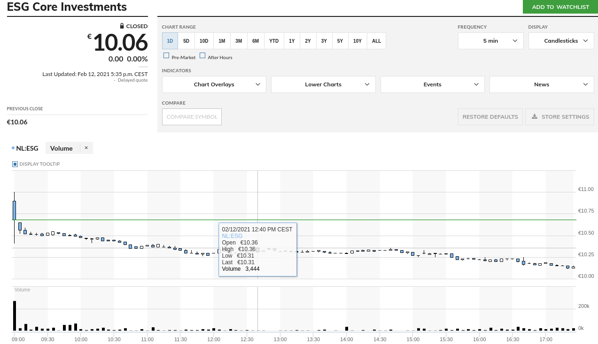Image resolution: width=598 pixels, height=344 pixels.
Task: Click the 200k volume axis label
Action: [583, 306]
